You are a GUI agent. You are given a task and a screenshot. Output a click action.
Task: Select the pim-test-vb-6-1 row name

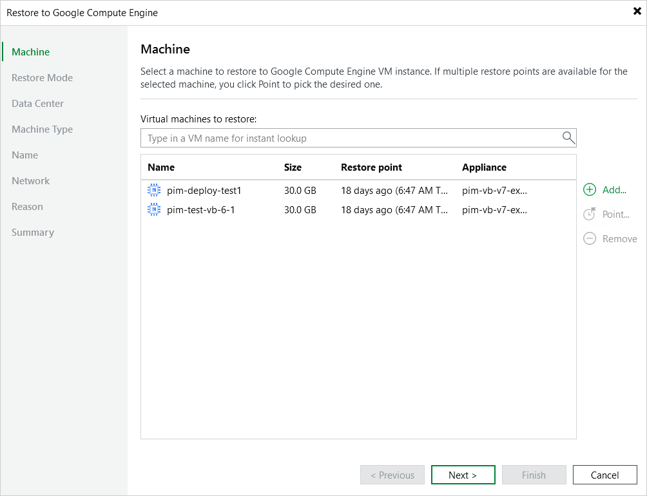[x=200, y=209]
